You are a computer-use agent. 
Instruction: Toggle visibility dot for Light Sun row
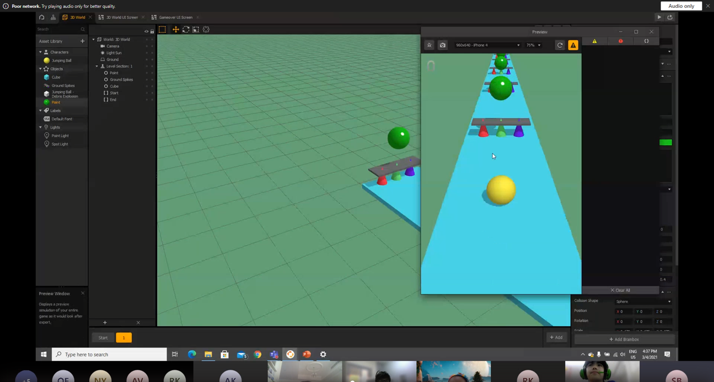(x=147, y=53)
